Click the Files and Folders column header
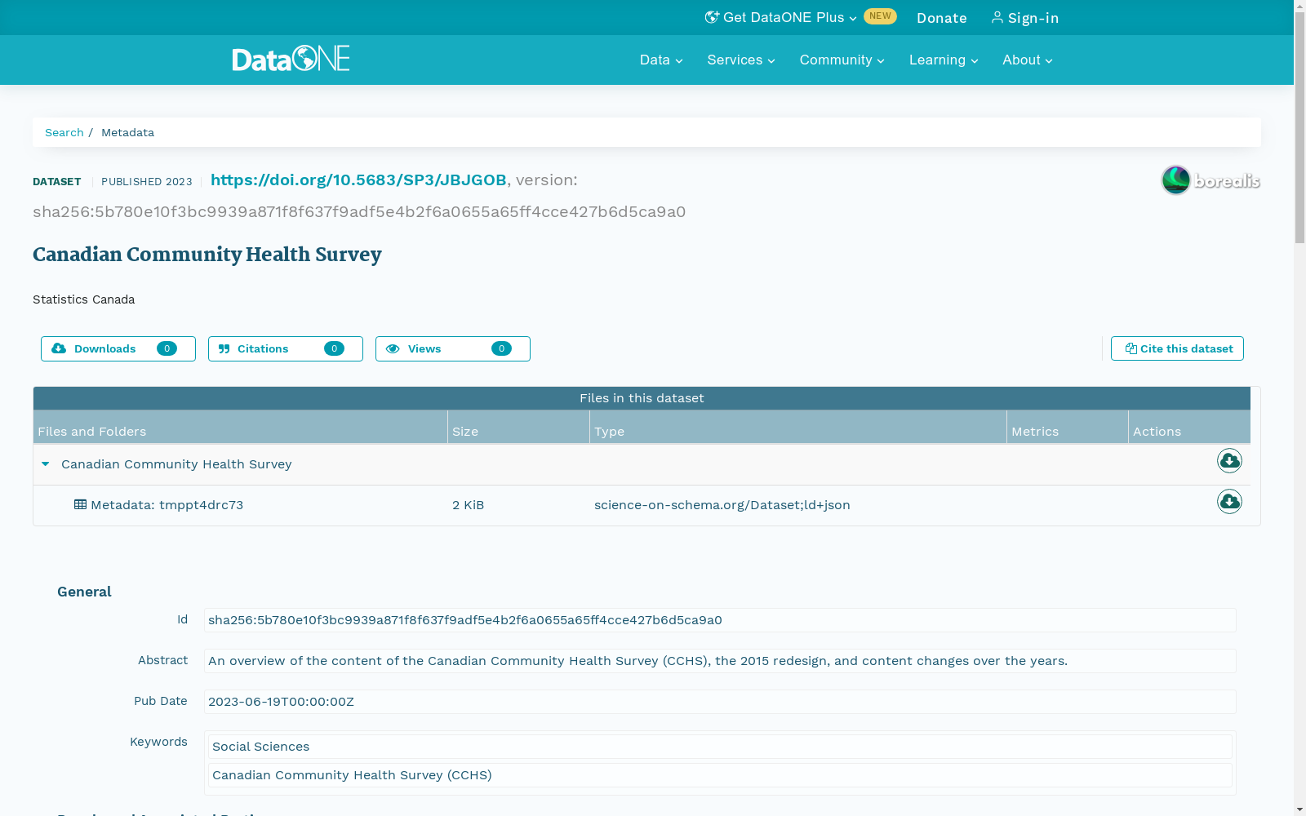The width and height of the screenshot is (1306, 816). click(x=240, y=427)
